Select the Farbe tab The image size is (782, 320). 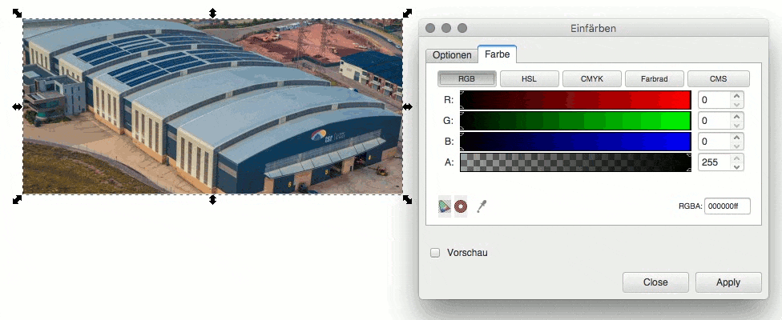(498, 54)
